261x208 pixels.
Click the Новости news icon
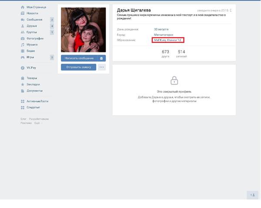23,13
